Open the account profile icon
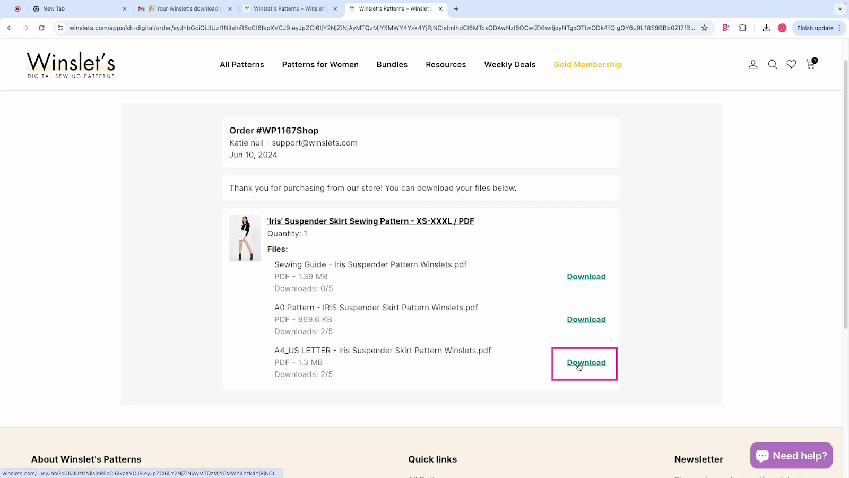This screenshot has width=849, height=478. click(753, 65)
